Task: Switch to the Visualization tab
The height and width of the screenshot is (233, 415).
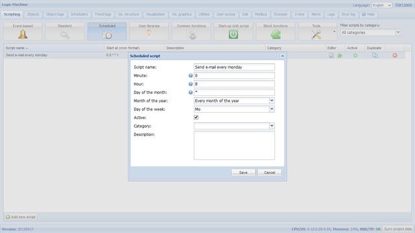Action: [156, 14]
